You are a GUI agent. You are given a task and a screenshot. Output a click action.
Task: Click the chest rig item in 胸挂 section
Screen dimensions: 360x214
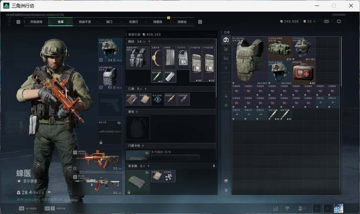tap(138, 57)
